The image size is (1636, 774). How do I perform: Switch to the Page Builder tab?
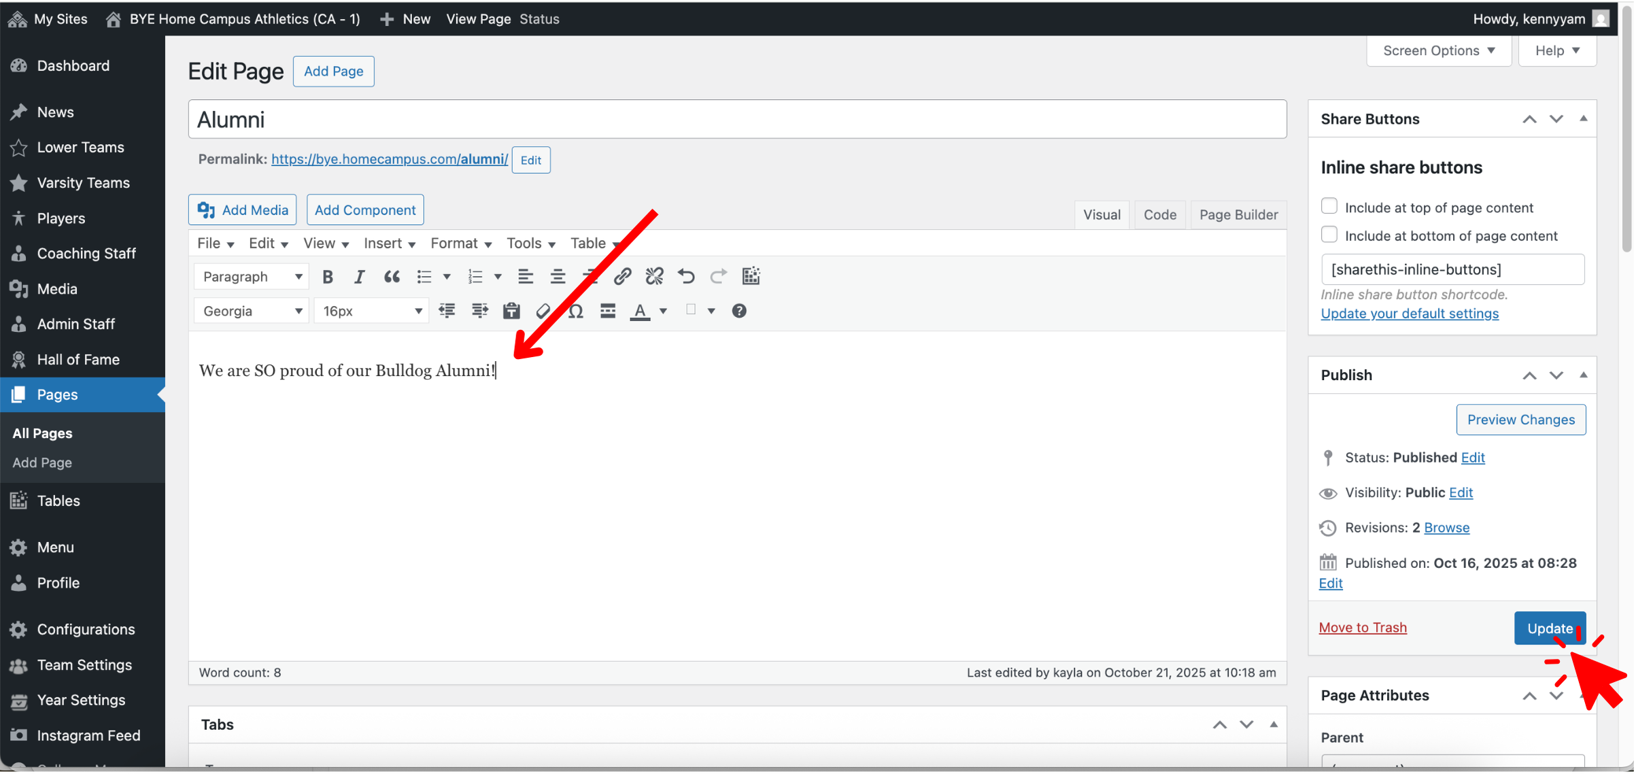coord(1238,215)
